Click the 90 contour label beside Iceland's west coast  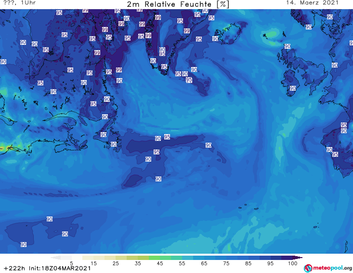(215, 39)
